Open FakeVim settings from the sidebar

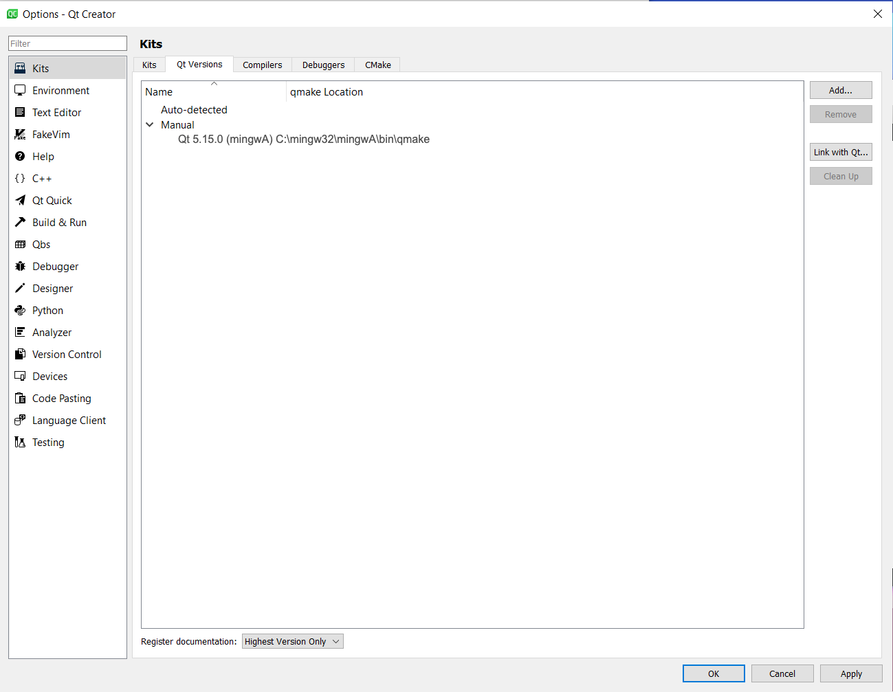coord(53,134)
